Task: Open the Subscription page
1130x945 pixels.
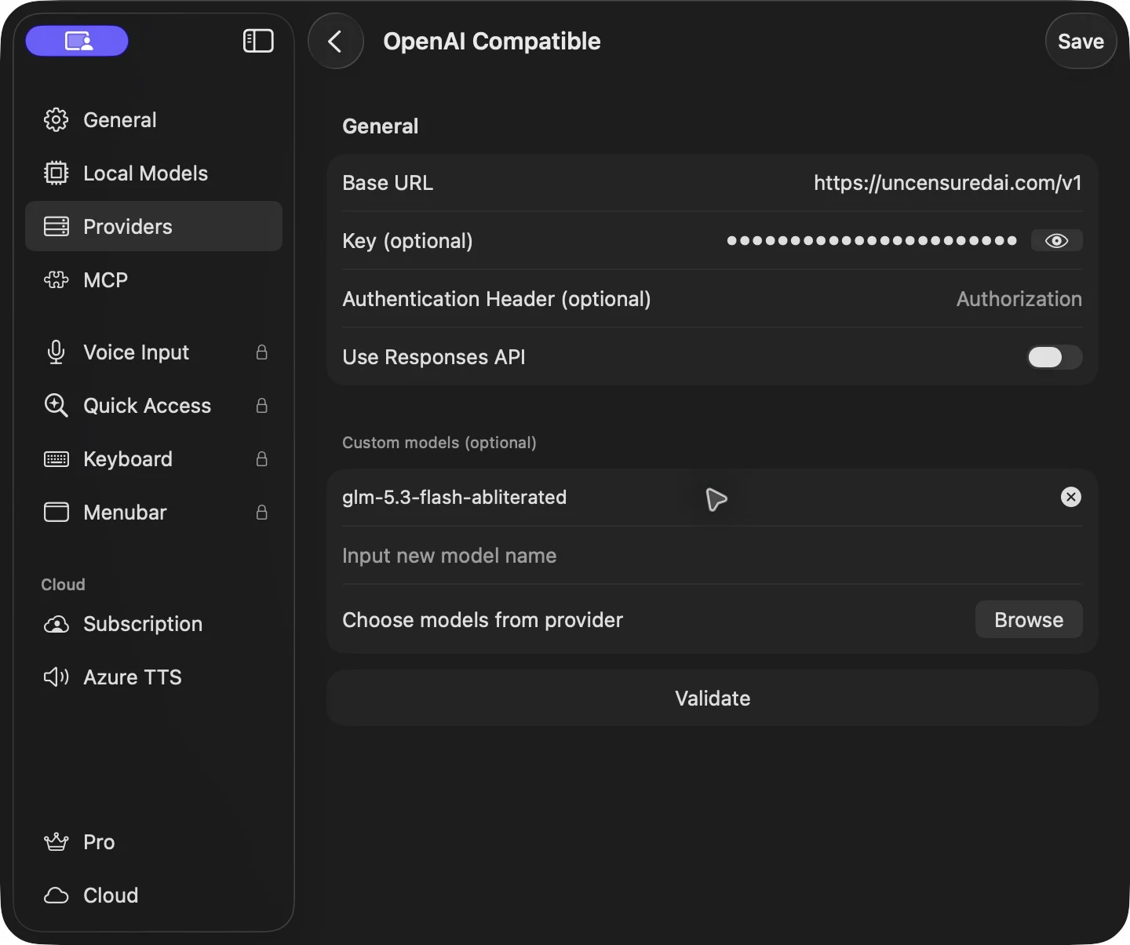Action: 154,624
